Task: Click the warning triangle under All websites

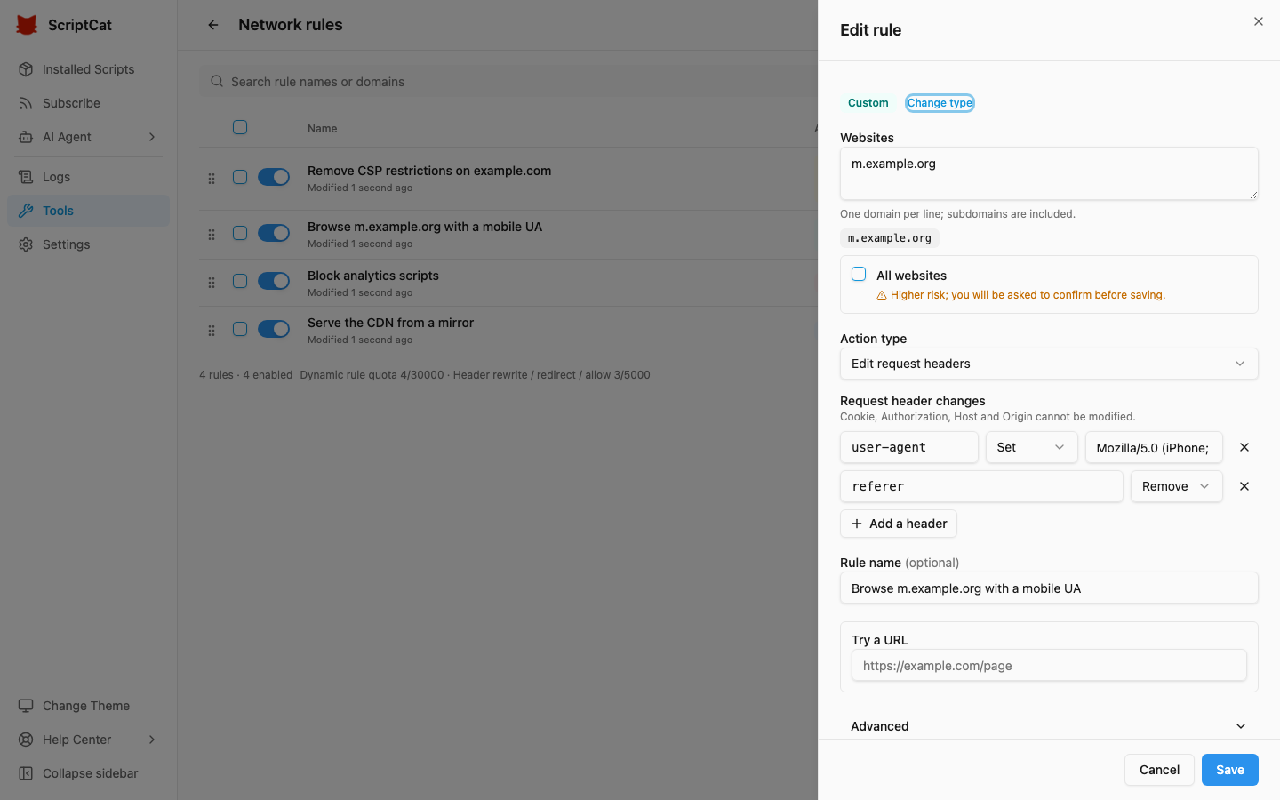Action: point(882,295)
